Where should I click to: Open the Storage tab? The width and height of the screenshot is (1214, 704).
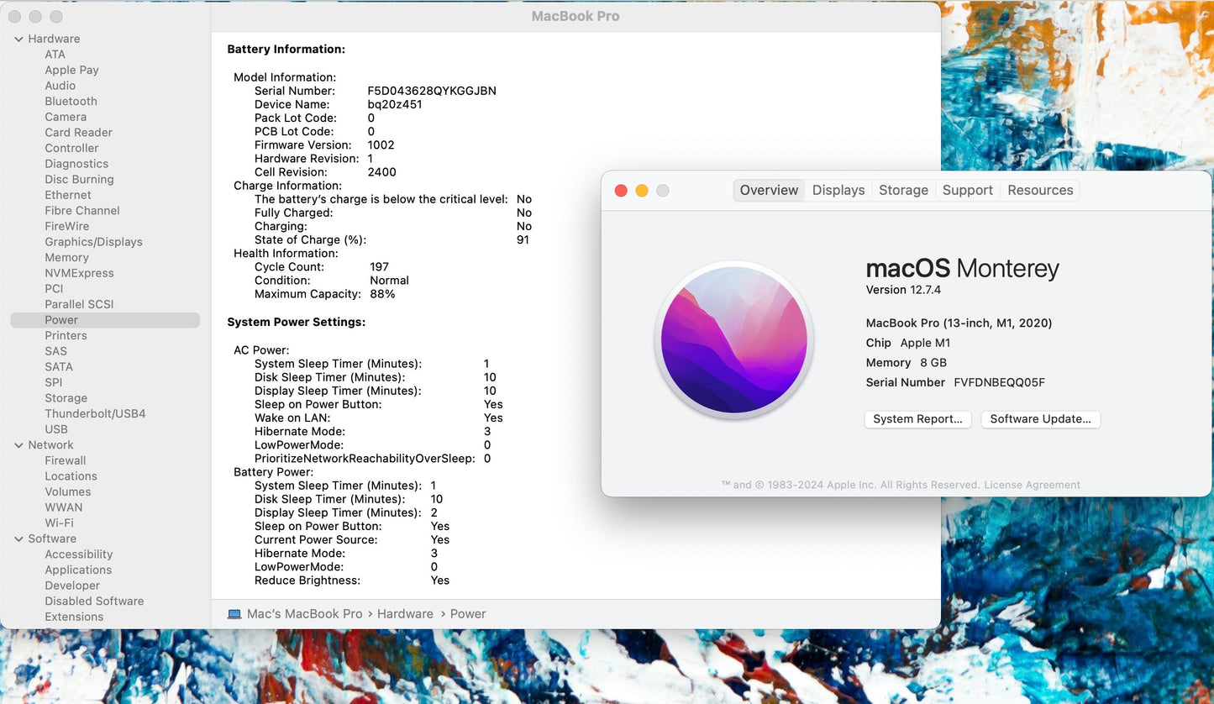click(x=903, y=190)
